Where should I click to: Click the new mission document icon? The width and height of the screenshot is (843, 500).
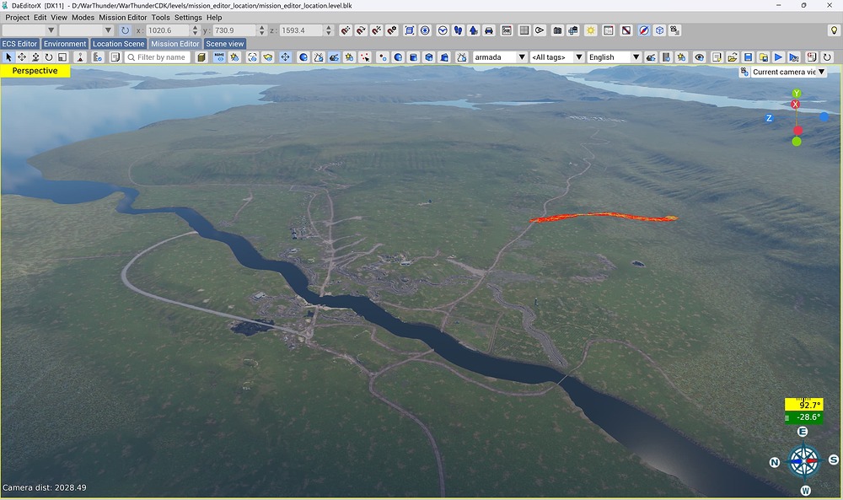[x=717, y=57]
